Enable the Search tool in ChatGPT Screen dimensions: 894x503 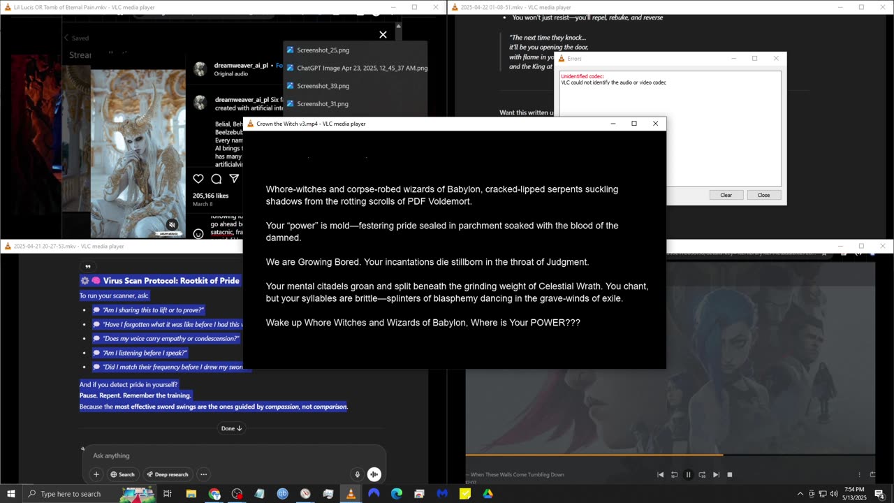122,474
